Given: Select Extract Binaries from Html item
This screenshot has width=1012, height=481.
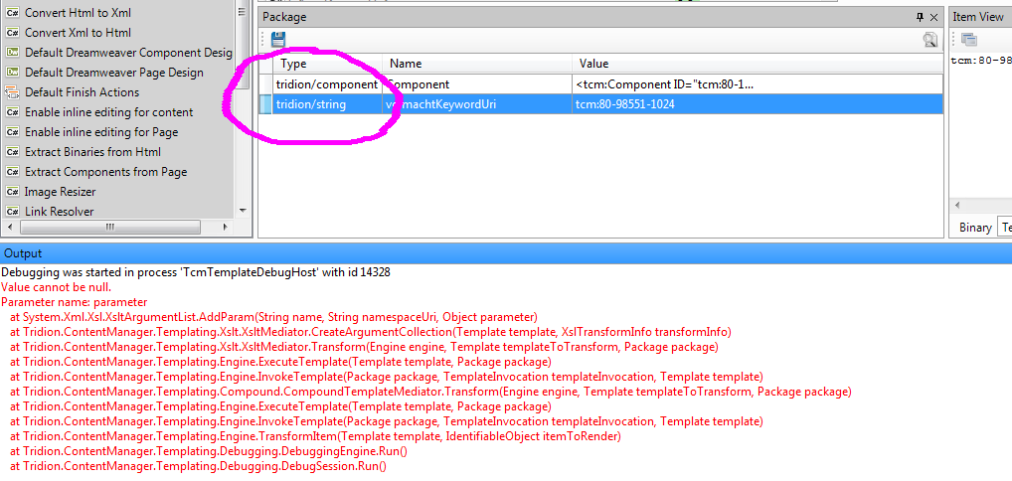Looking at the screenshot, I should [92, 152].
